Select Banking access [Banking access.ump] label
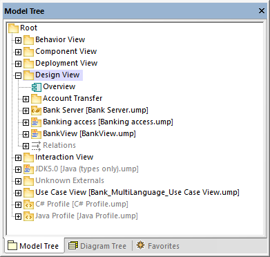The height and width of the screenshot is (257, 270). [108, 122]
